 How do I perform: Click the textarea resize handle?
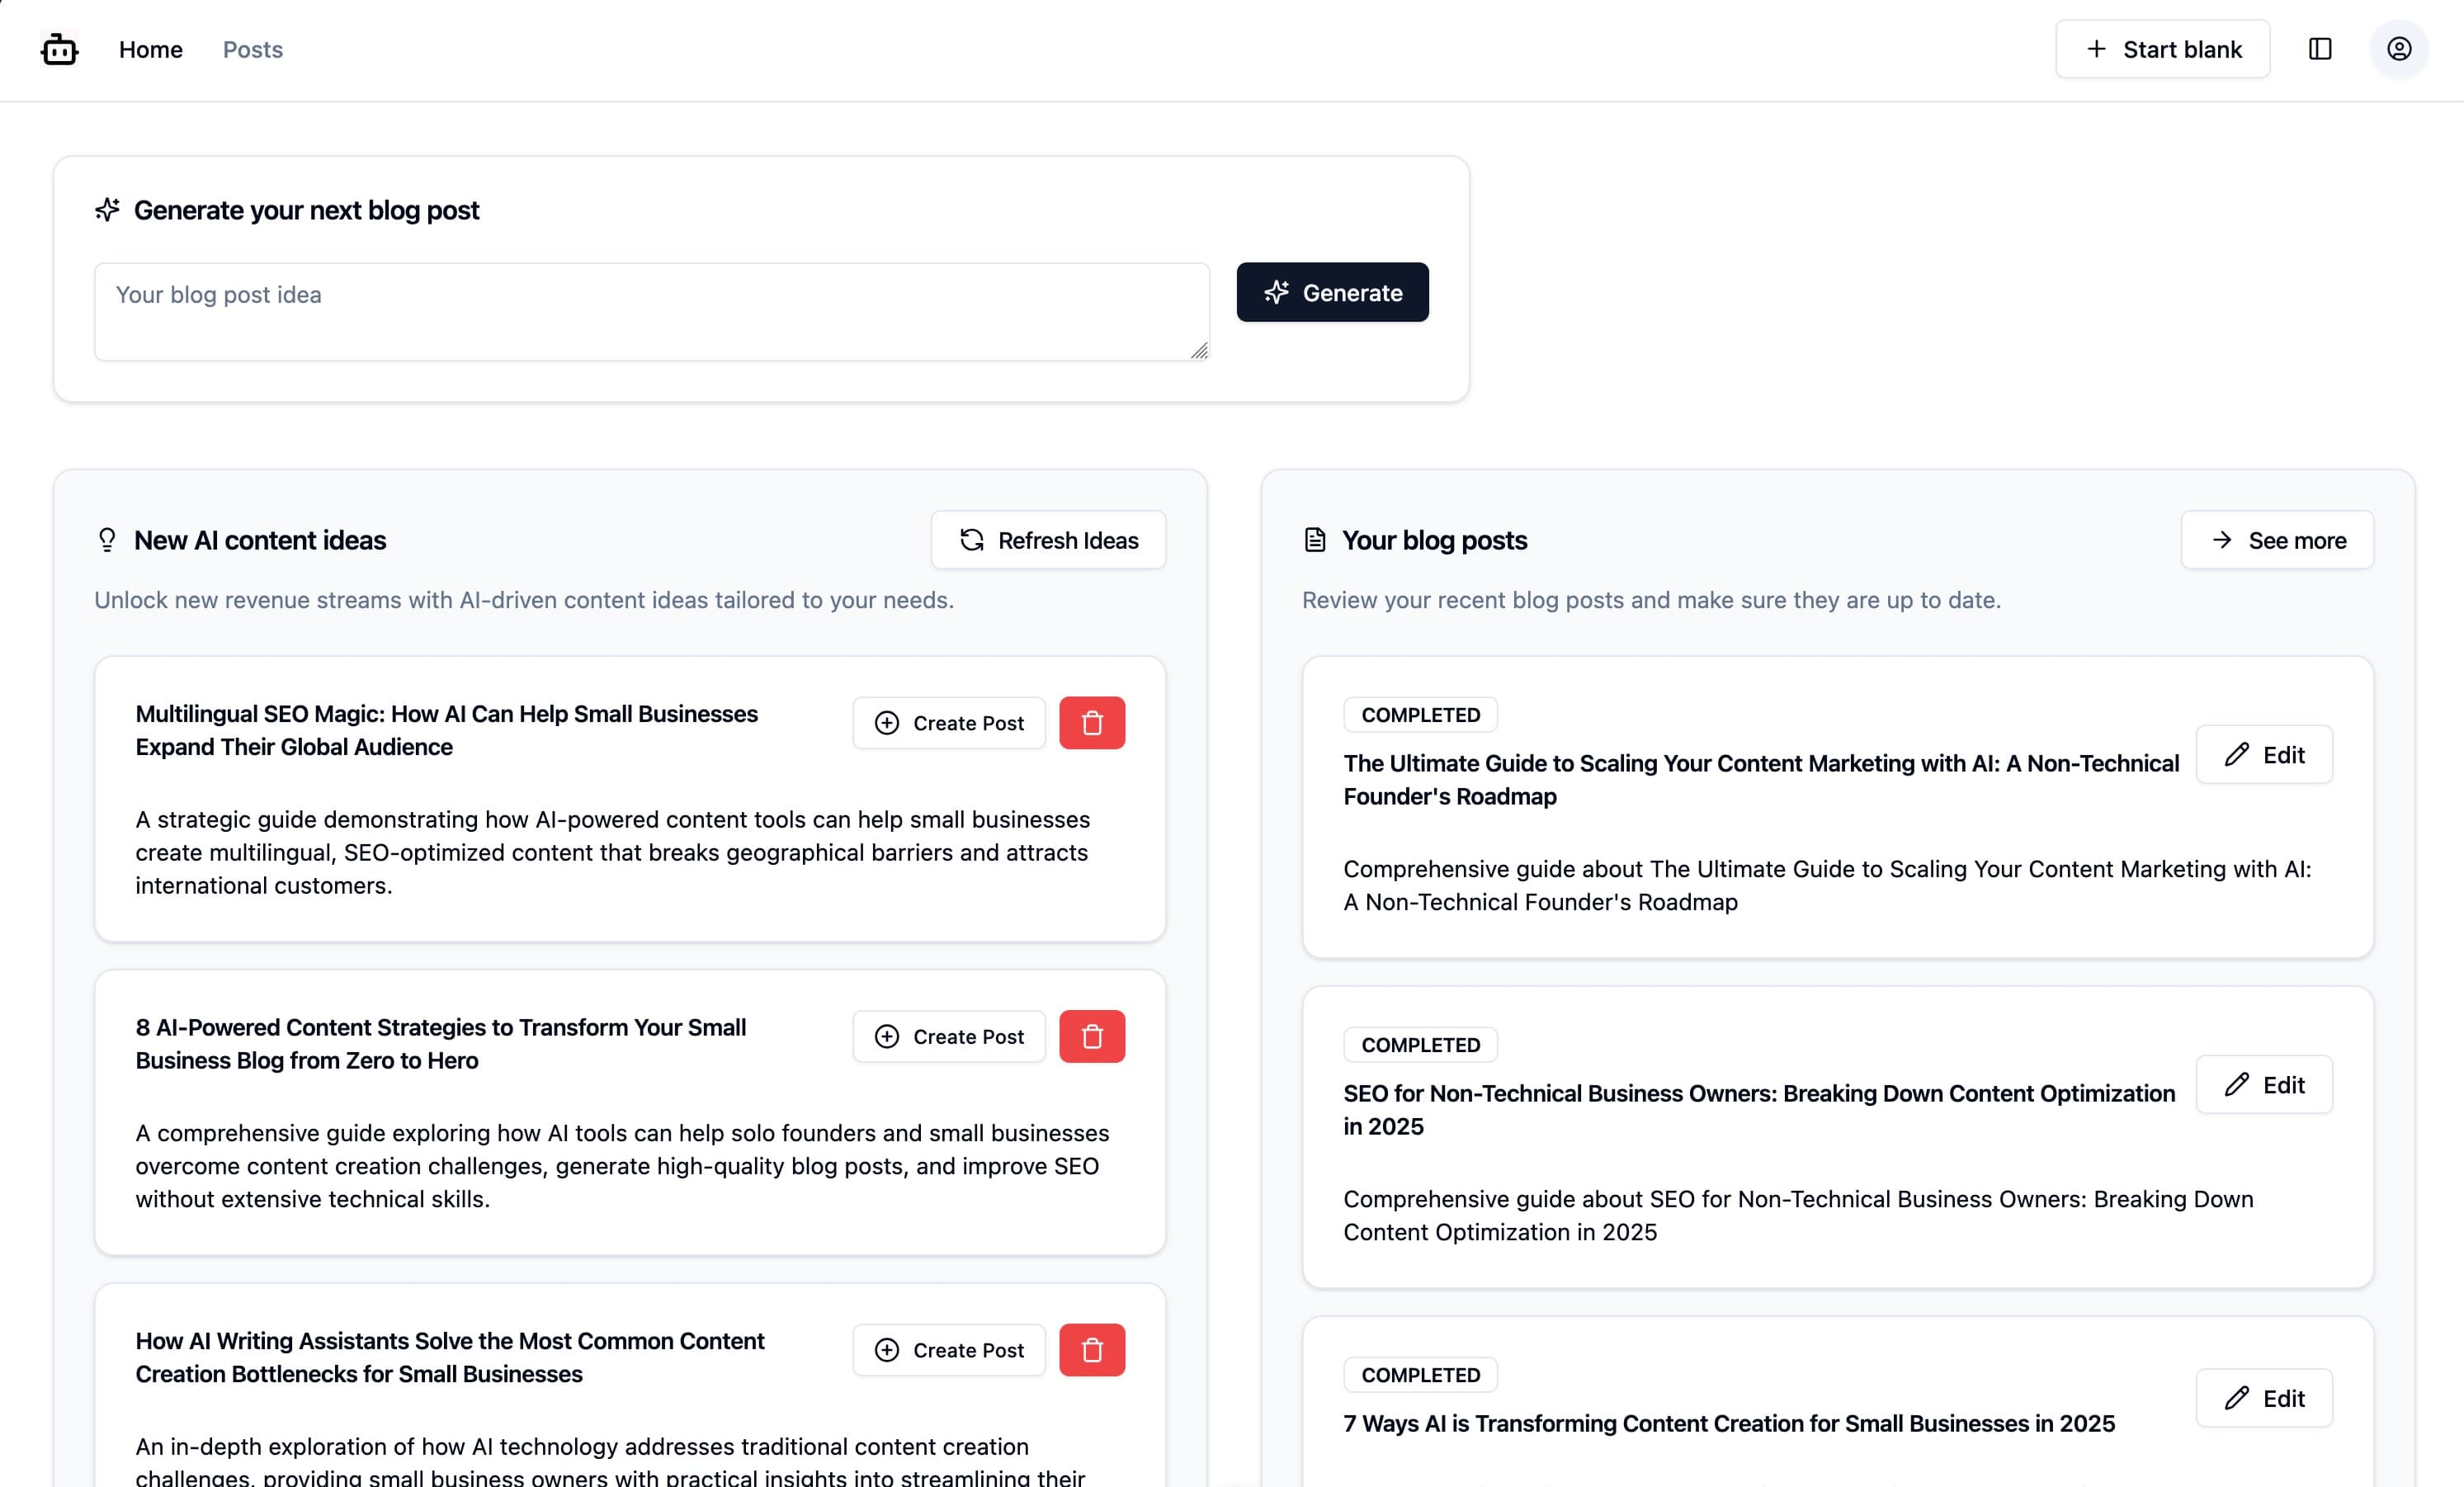pos(1199,350)
